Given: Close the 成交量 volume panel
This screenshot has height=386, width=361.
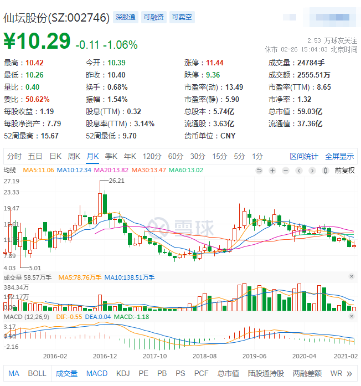Looking at the screenshot, I should pos(352,276).
